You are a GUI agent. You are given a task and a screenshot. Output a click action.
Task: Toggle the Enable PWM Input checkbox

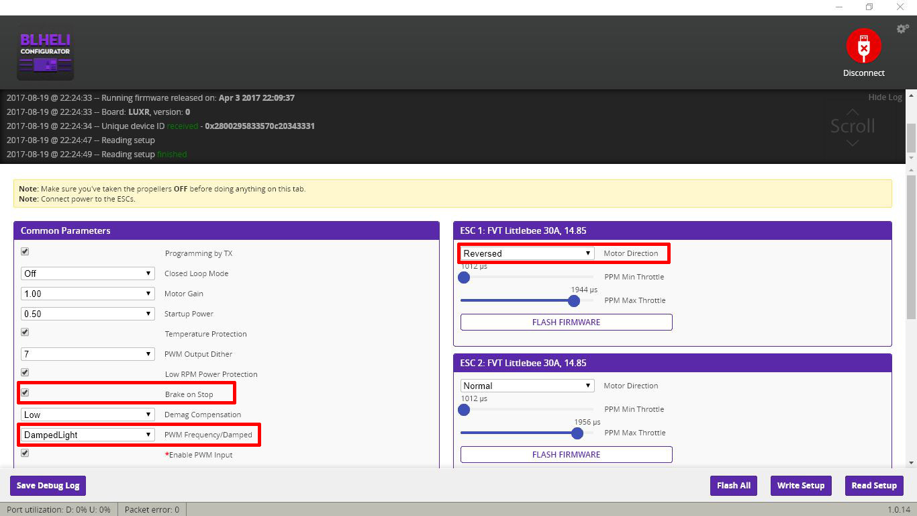point(25,453)
